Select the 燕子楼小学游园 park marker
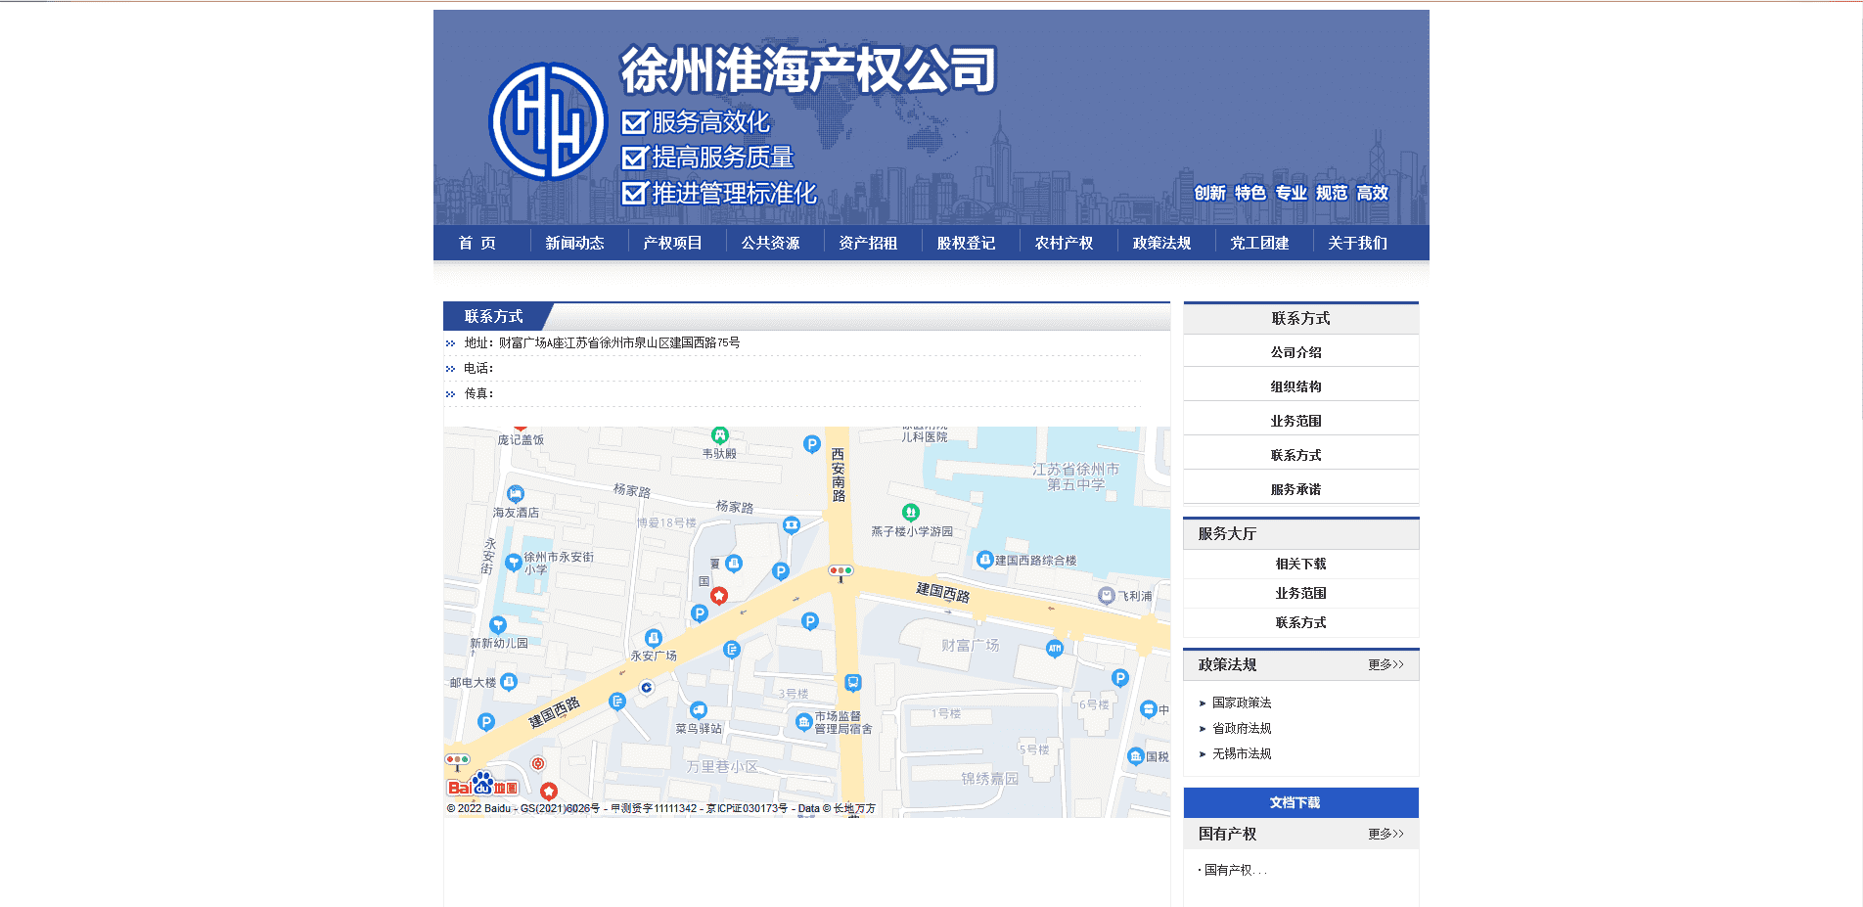The image size is (1863, 907). [910, 513]
